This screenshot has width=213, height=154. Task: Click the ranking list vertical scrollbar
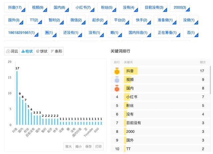(x=210, y=80)
